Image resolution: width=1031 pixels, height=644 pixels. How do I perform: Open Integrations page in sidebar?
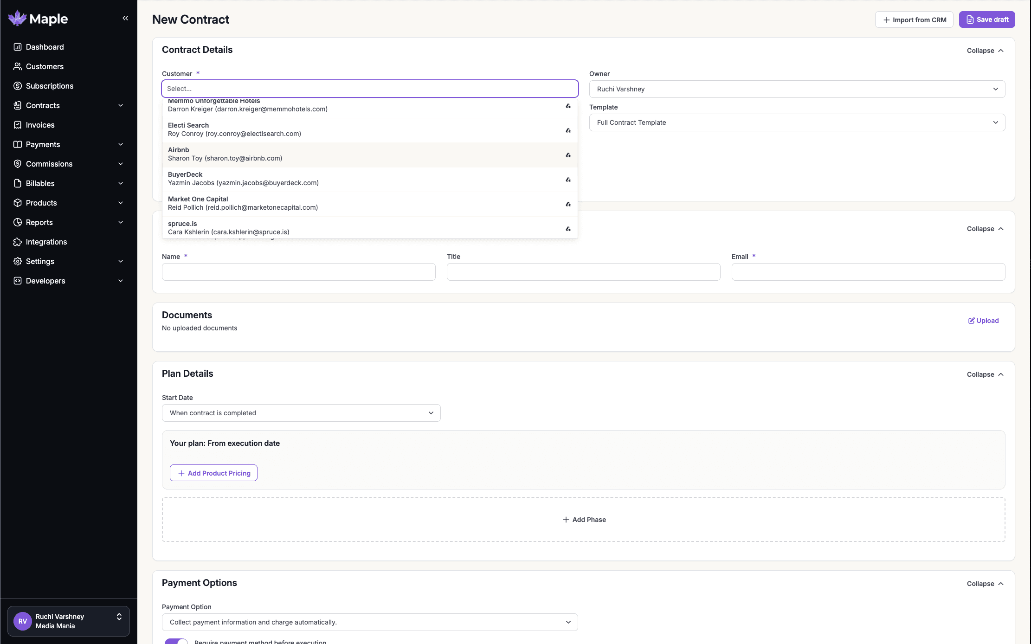46,242
